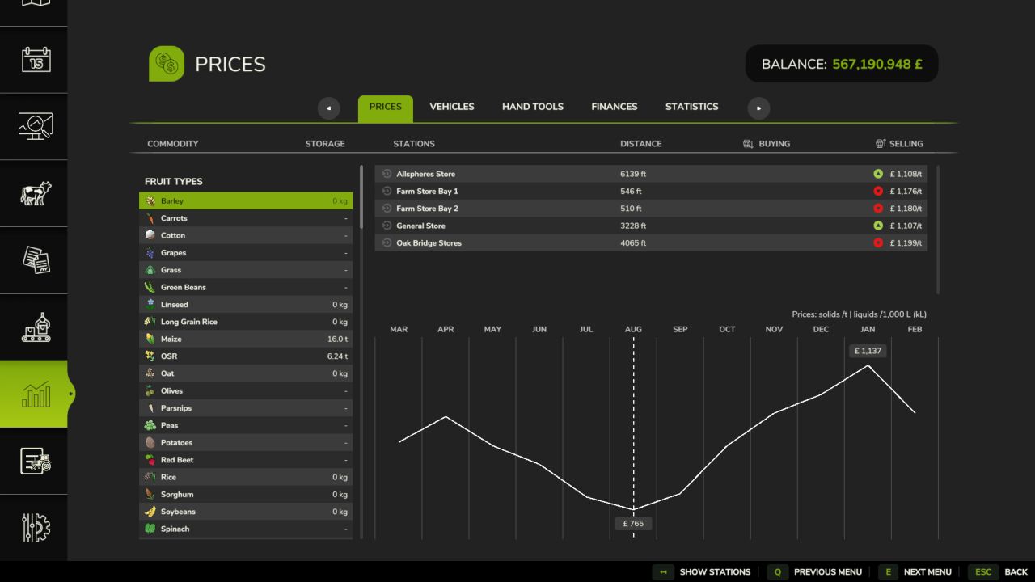1035x582 pixels.
Task: Select the Oak Bridge Stores station row
Action: tap(651, 242)
